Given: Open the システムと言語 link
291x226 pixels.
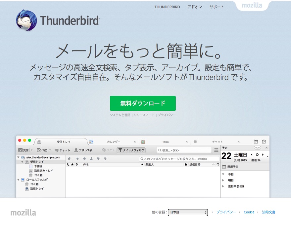Looking at the screenshot, I should (x=120, y=115).
